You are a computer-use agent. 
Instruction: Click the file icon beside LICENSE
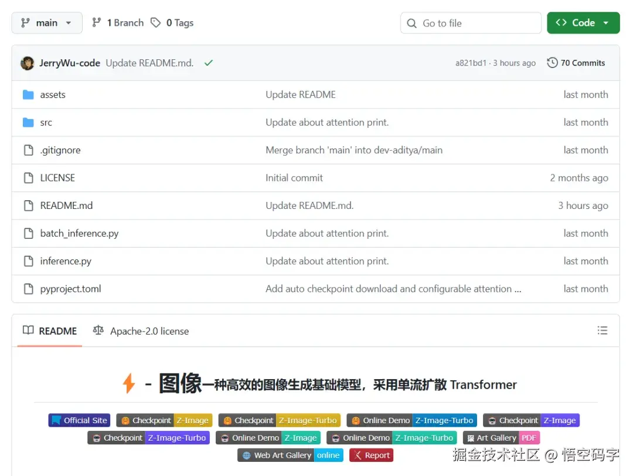click(28, 178)
